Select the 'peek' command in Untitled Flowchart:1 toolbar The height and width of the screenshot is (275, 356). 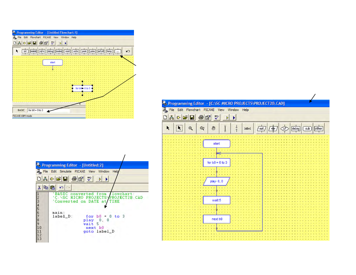point(84,51)
